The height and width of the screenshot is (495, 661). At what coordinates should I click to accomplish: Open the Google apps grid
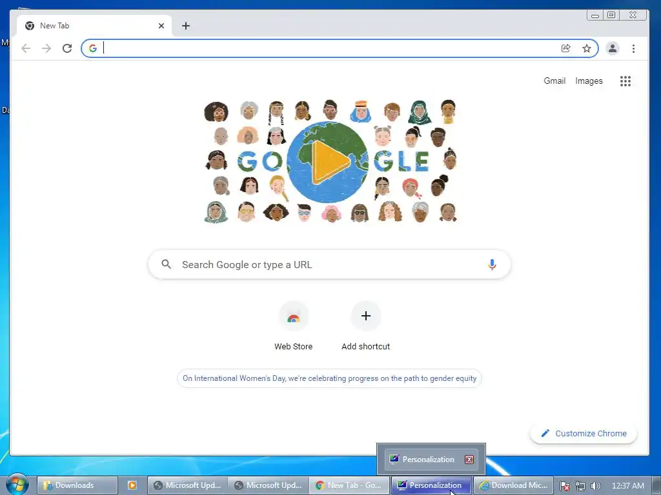pyautogui.click(x=625, y=81)
